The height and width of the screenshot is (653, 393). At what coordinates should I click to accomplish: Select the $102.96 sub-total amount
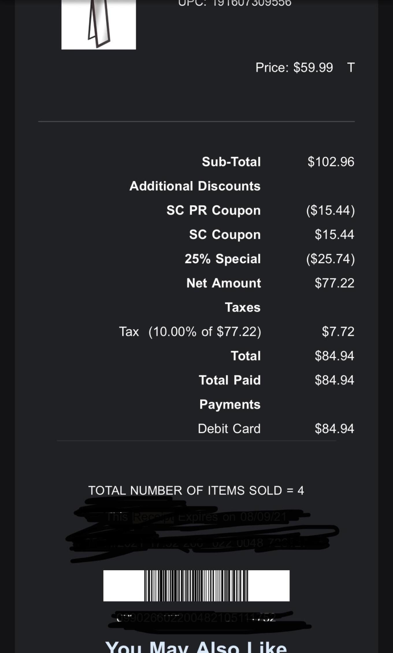tap(331, 162)
